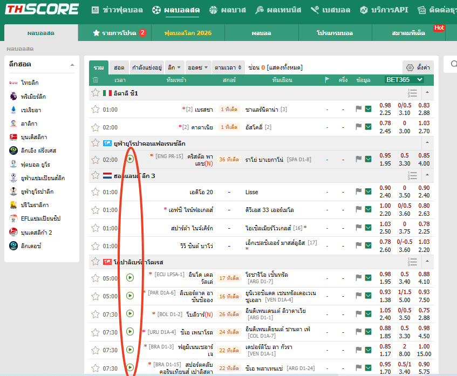Open the World Cup 2026 tab
The width and height of the screenshot is (457, 376).
[188, 33]
